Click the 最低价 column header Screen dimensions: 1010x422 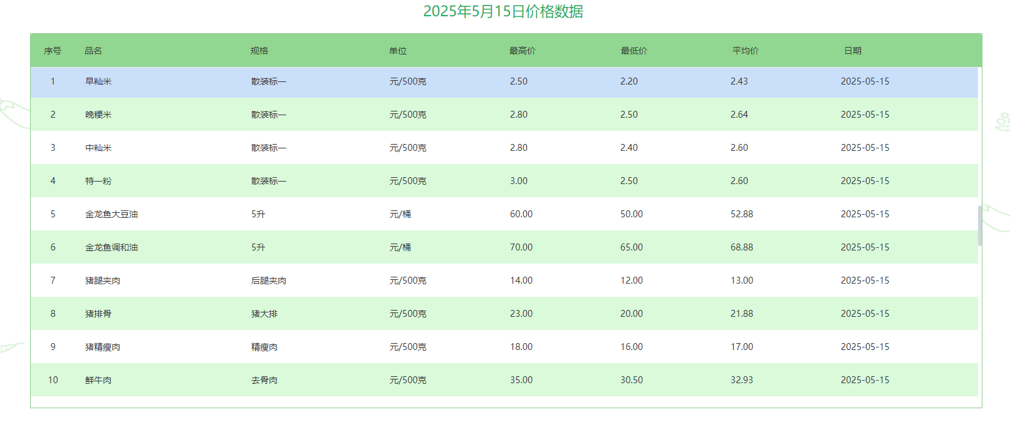[633, 51]
